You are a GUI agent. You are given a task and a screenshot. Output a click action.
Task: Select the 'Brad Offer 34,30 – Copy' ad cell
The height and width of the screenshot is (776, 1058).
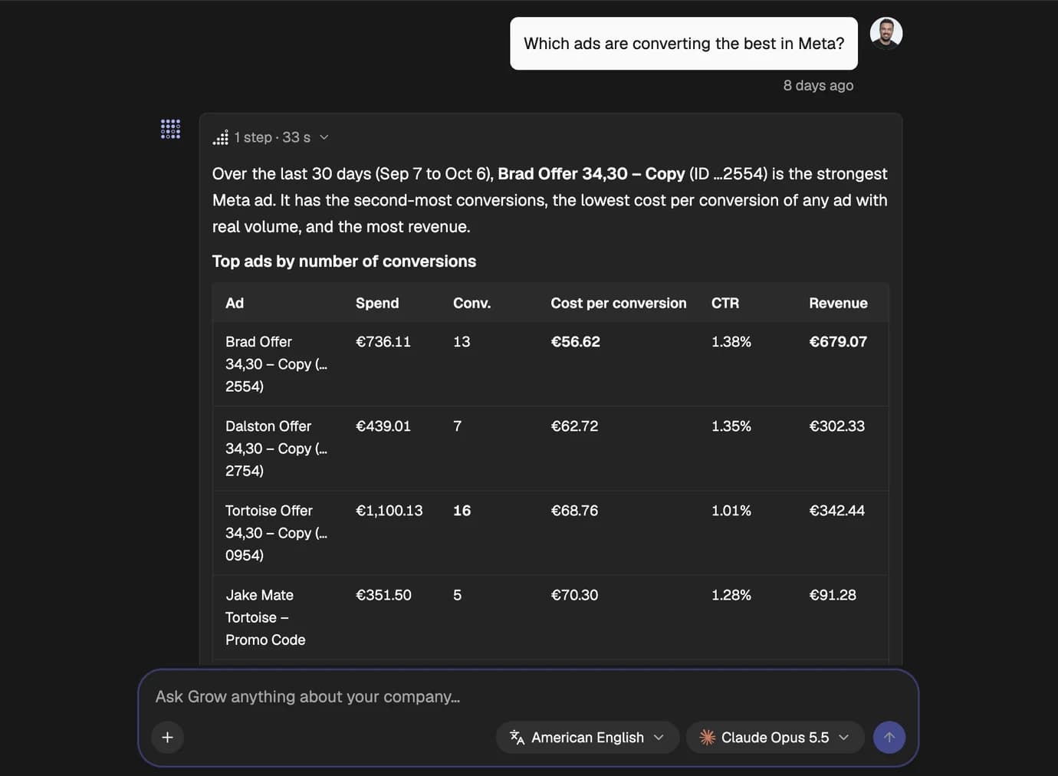coord(277,364)
